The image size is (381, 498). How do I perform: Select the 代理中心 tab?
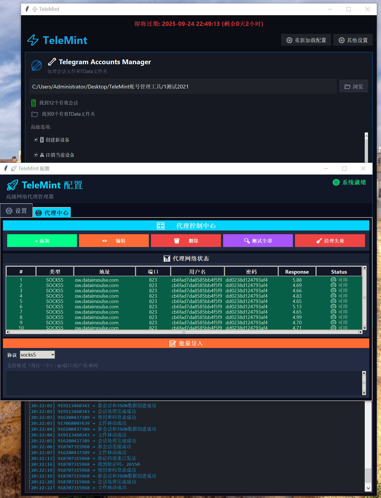(52, 213)
